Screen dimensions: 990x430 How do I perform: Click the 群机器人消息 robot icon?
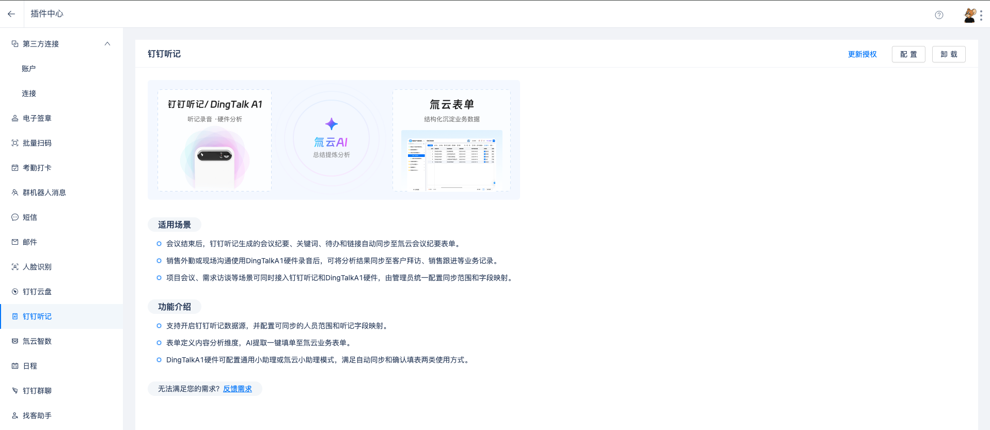(15, 193)
